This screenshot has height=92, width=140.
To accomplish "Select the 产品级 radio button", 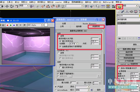I will tap(56, 87).
